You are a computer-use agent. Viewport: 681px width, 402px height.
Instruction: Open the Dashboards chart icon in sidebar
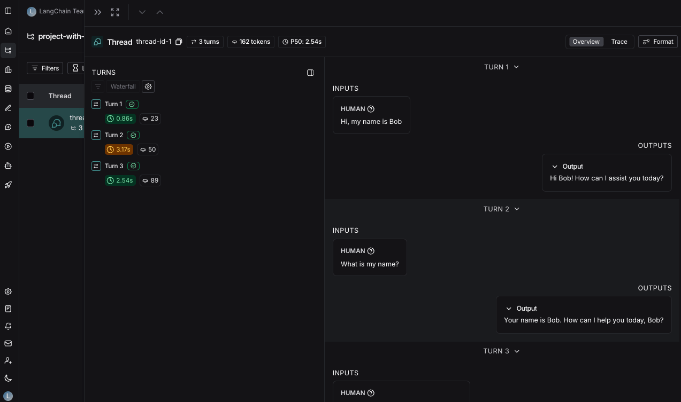pyautogui.click(x=8, y=69)
